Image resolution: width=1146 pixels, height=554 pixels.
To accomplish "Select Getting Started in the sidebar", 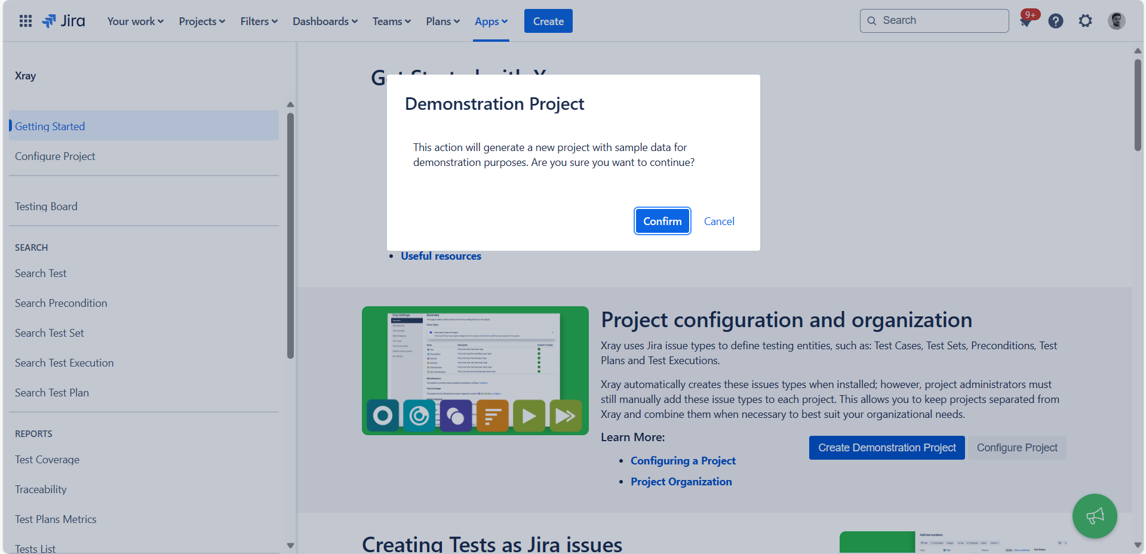I will click(x=144, y=126).
